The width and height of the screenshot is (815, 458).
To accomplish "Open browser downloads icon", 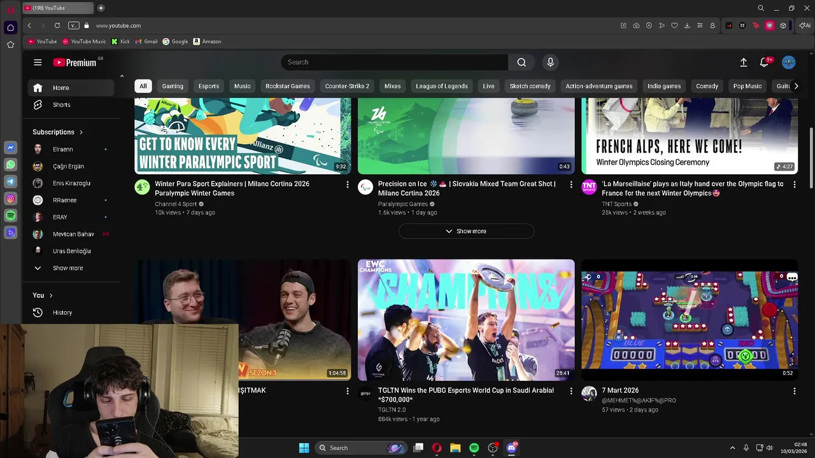I will pyautogui.click(x=687, y=25).
